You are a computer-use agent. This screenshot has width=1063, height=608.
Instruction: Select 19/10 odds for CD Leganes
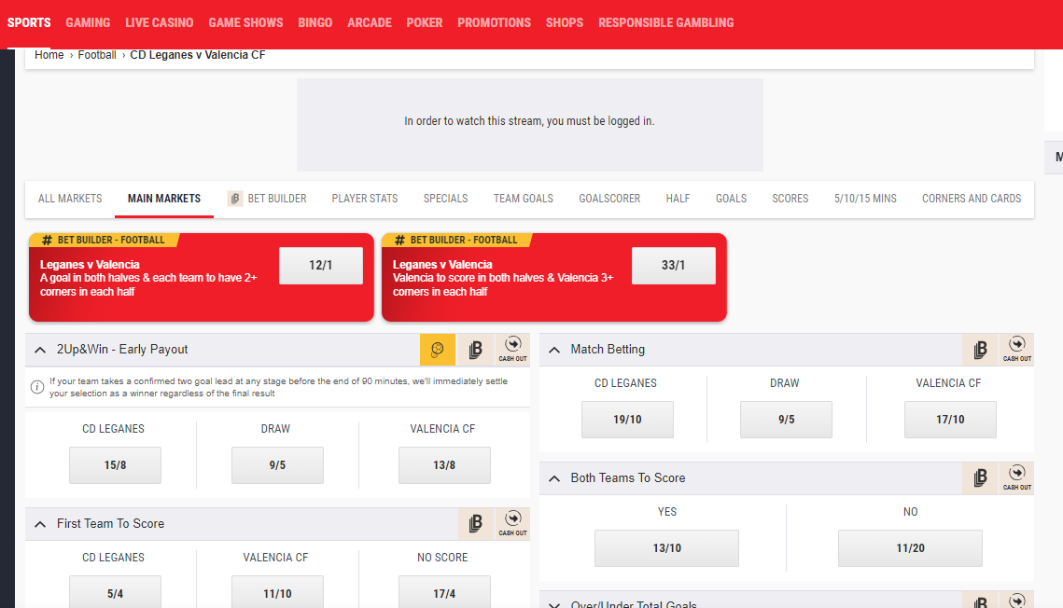coord(627,420)
